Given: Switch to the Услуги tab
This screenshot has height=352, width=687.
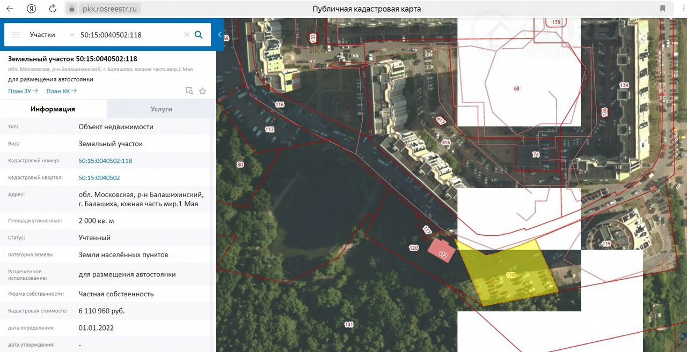Looking at the screenshot, I should (x=161, y=109).
